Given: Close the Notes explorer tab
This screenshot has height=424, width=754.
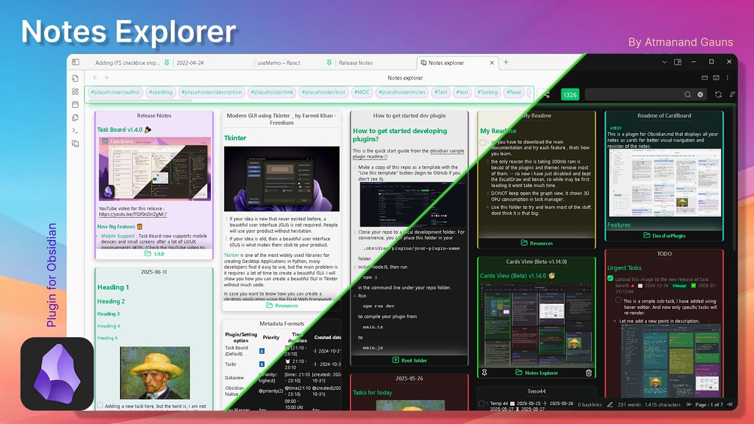Looking at the screenshot, I should click(492, 62).
